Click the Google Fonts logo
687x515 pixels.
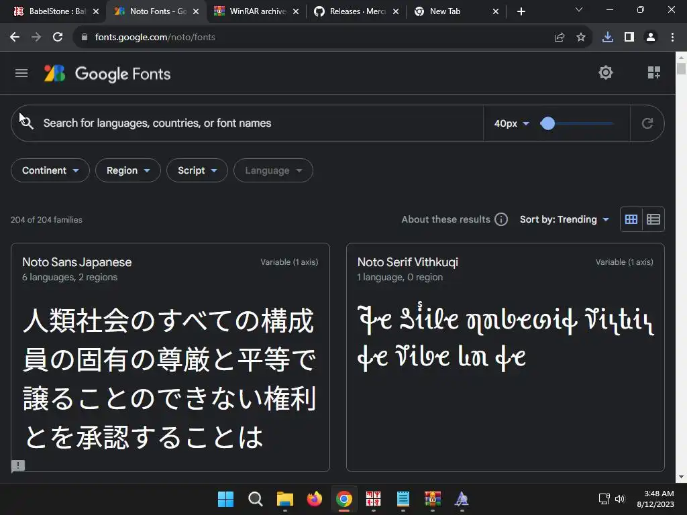coord(107,74)
